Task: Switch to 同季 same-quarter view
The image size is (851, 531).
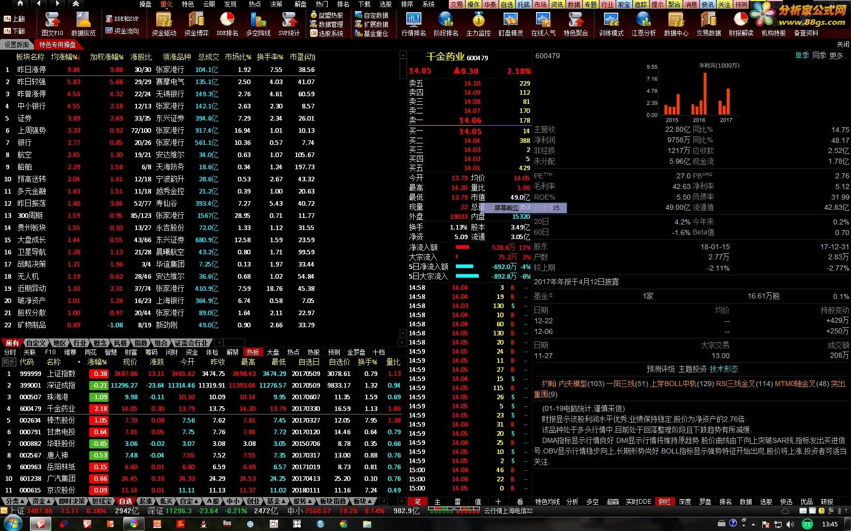Action: coord(820,55)
